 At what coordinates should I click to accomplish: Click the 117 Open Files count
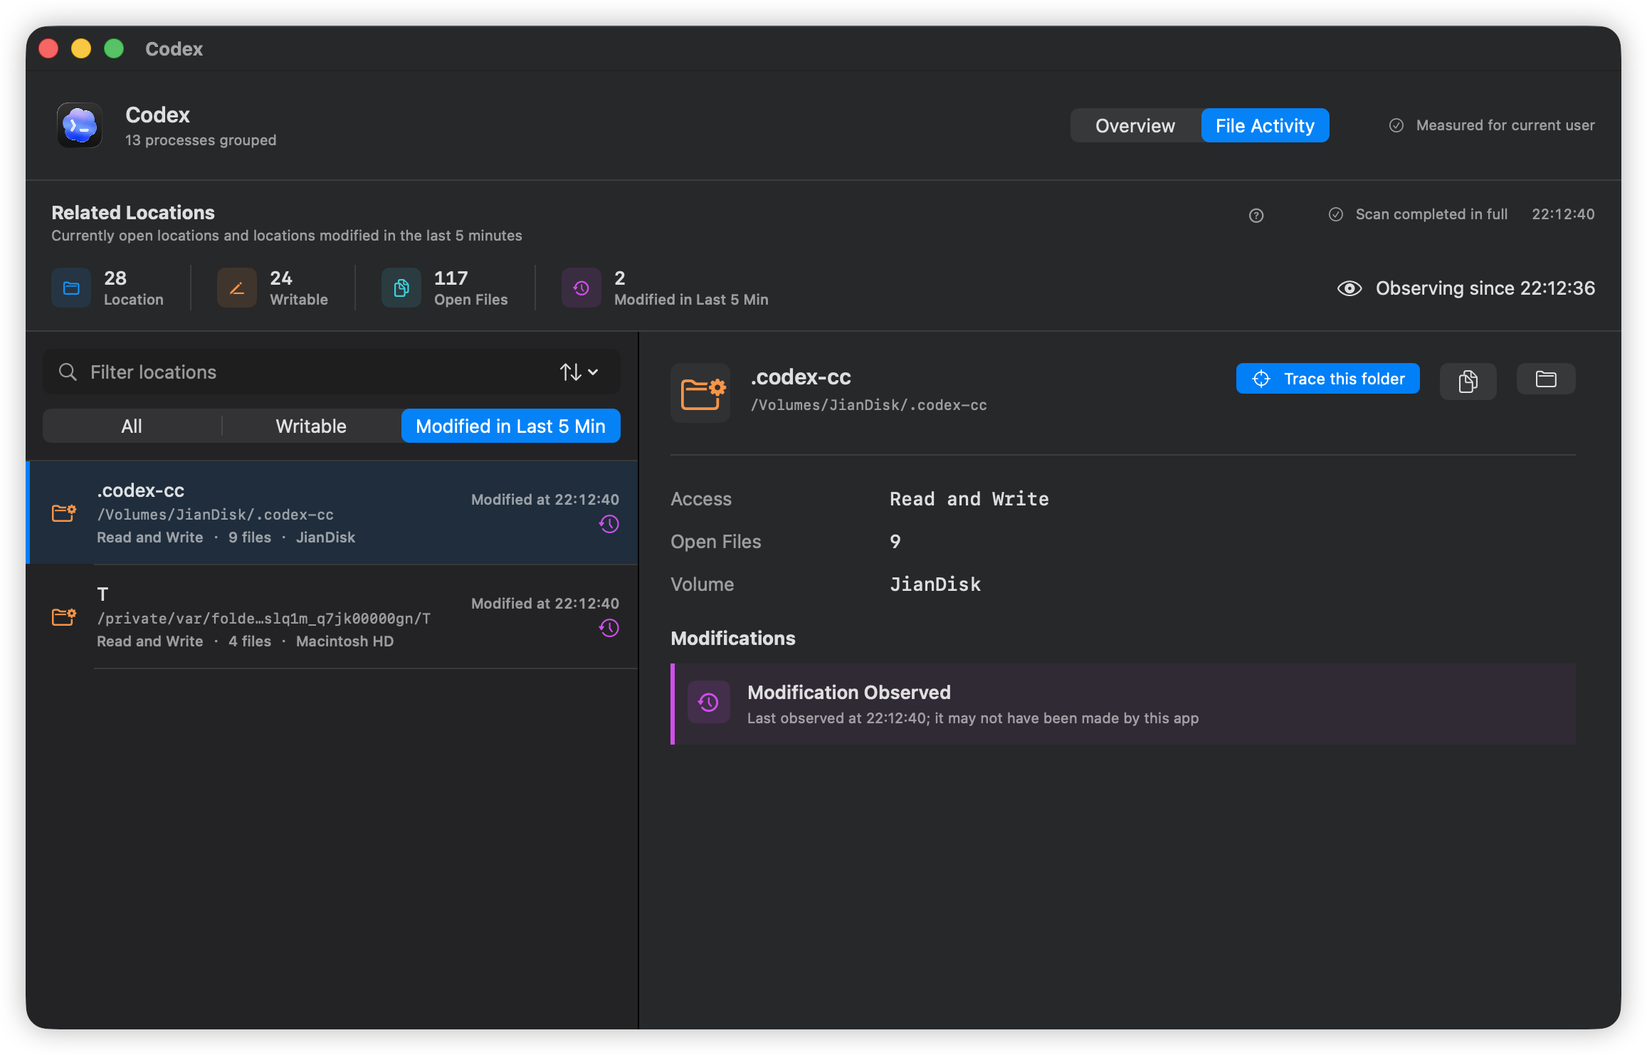pos(451,278)
